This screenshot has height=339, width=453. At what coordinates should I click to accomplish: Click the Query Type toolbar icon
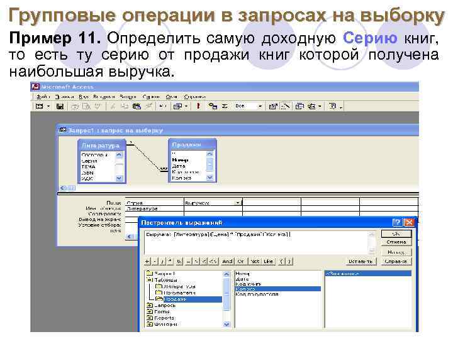pyautogui.click(x=177, y=106)
